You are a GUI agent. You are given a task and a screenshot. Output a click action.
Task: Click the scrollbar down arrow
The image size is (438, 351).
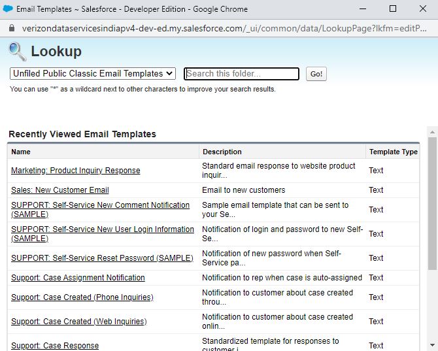click(x=432, y=345)
